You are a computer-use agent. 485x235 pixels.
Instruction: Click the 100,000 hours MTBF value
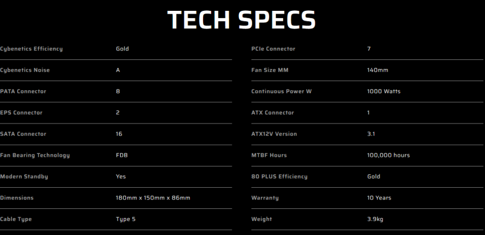click(388, 155)
